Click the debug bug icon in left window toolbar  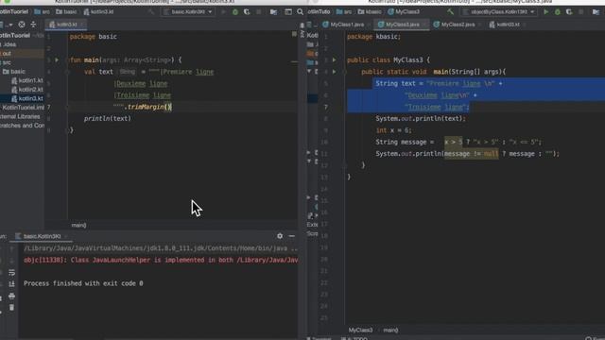click(x=235, y=12)
